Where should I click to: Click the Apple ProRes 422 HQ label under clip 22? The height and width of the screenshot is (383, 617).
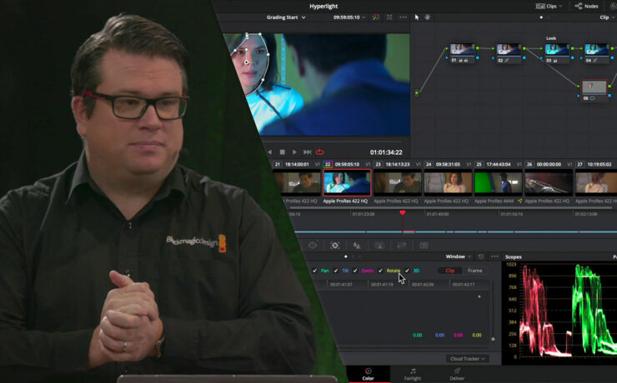point(345,201)
